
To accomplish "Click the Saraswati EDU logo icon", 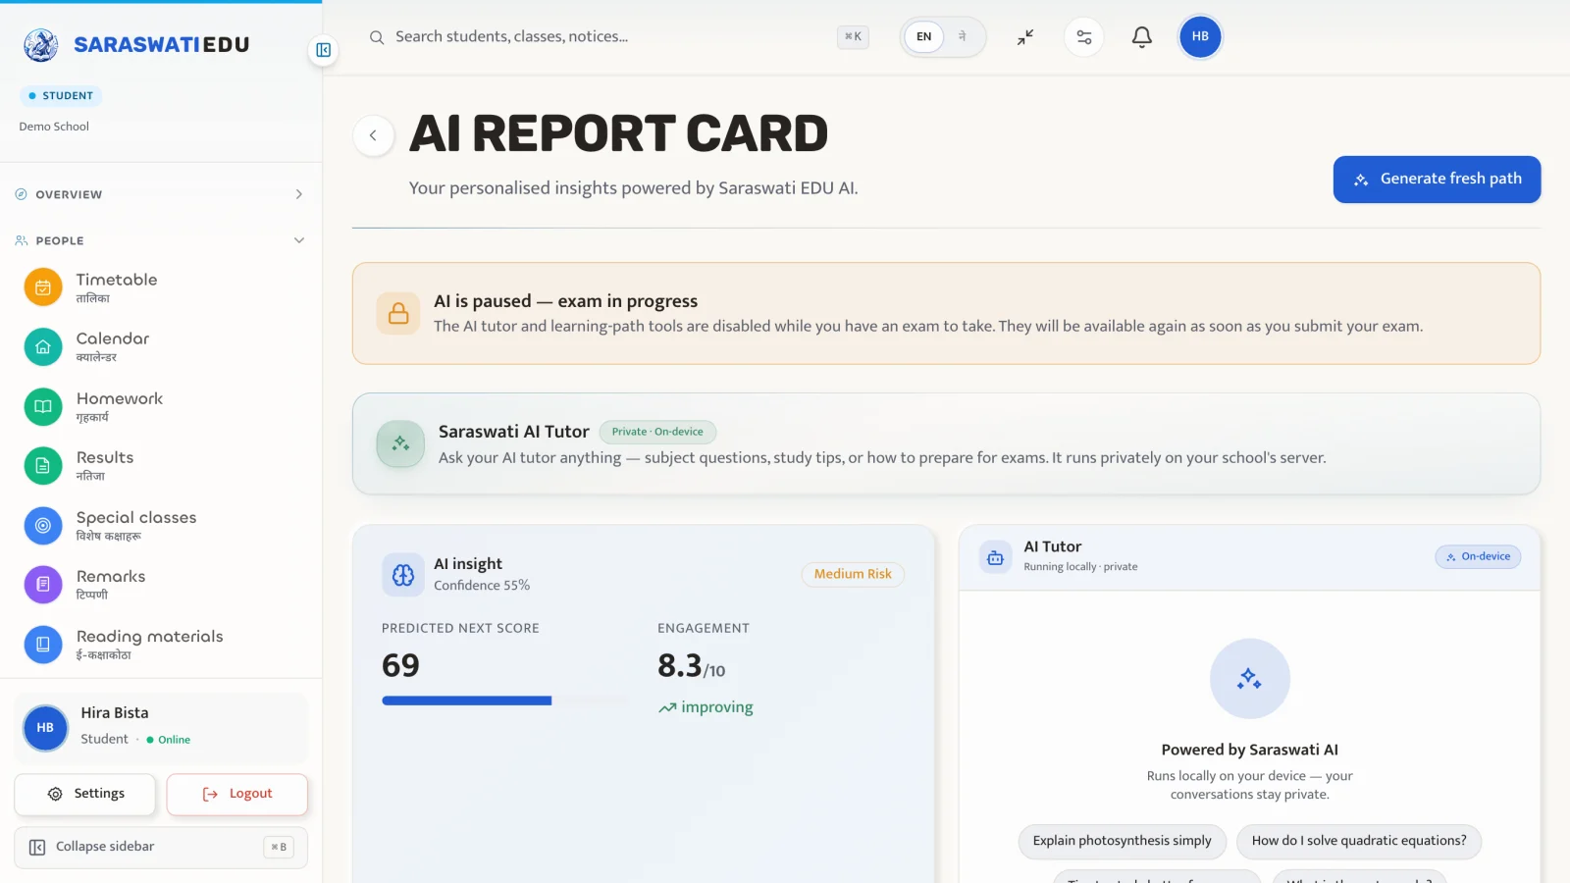I will coord(41,44).
